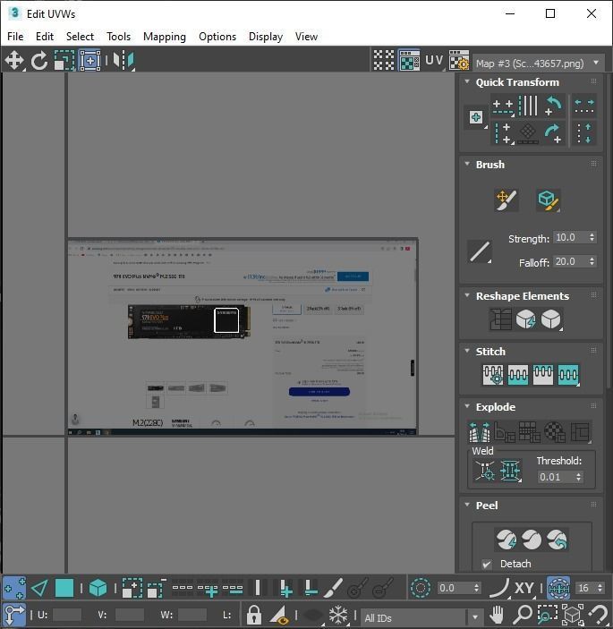Click the Weld Selected Subobjects icon
The width and height of the screenshot is (613, 629).
pyautogui.click(x=510, y=470)
